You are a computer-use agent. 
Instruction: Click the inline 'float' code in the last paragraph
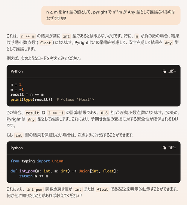pyautogui.click(x=102, y=189)
